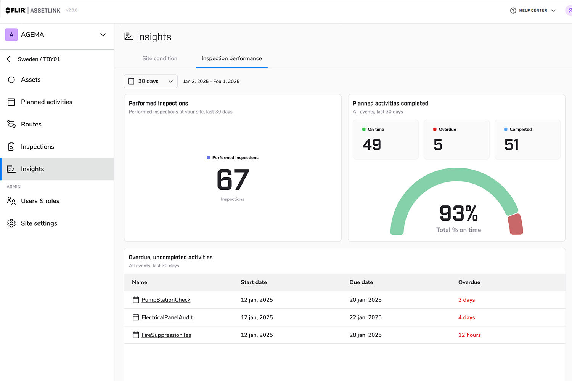Click the Planned activities calendar icon
Viewport: 572px width, 381px height.
point(11,102)
